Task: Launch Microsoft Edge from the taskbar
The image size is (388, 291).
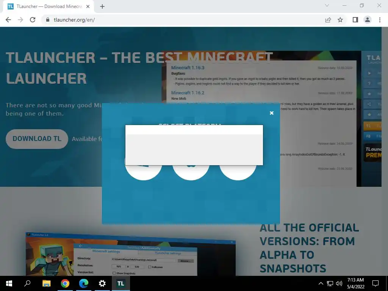Action: coord(84,283)
